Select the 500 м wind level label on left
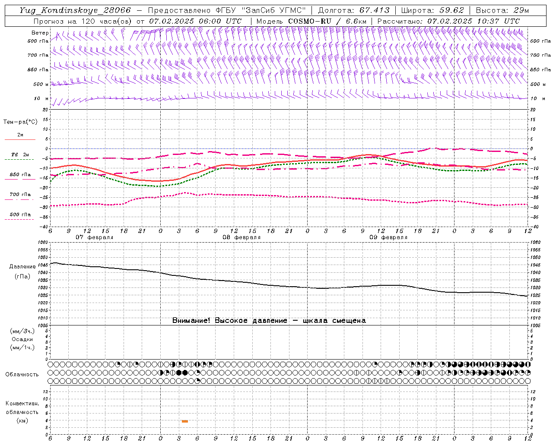Viewport: 553px width, 442px height. [41, 84]
